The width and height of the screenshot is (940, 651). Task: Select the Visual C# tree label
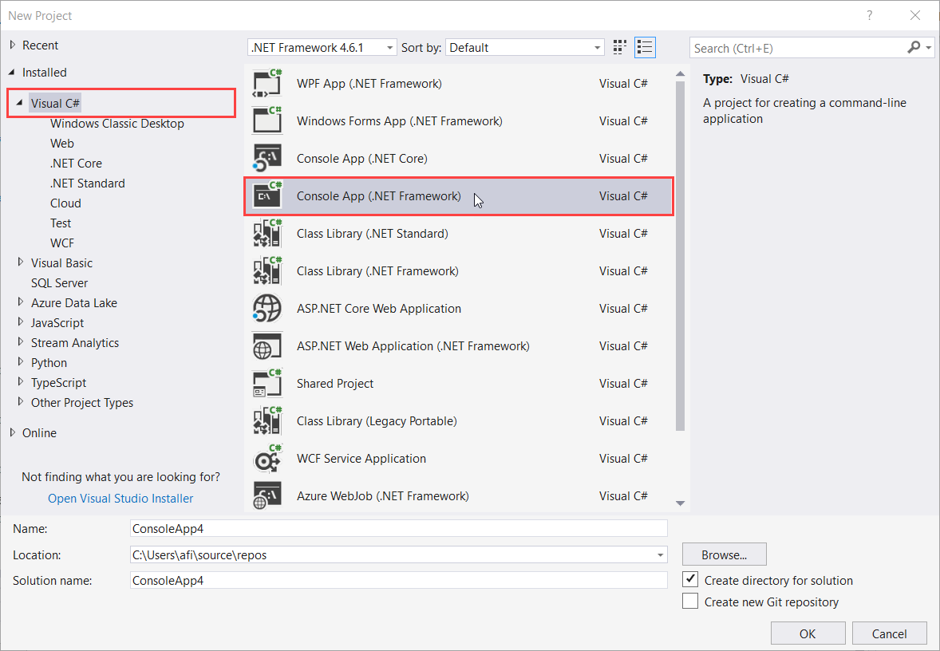pos(55,103)
